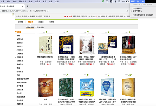Image resolution: width=156 pixels, height=106 pixels.
Task: Open OP點數兌換 link
Action: coord(103,17)
